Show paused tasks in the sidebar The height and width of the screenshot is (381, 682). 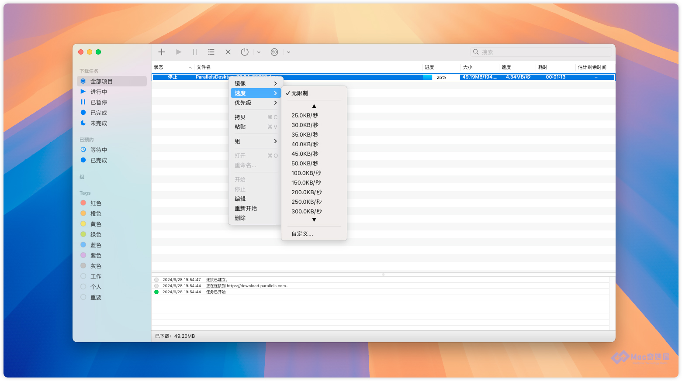click(x=98, y=102)
